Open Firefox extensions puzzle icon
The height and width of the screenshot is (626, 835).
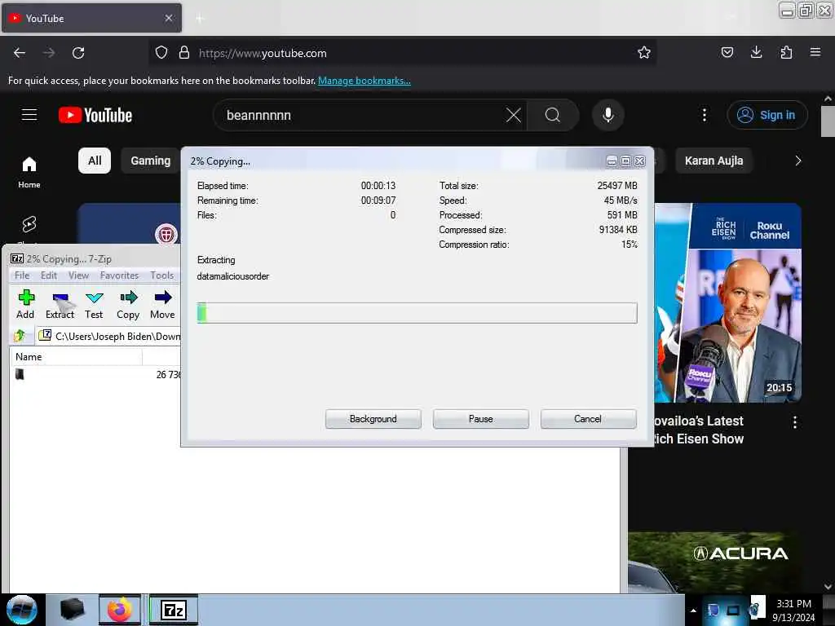pos(786,52)
